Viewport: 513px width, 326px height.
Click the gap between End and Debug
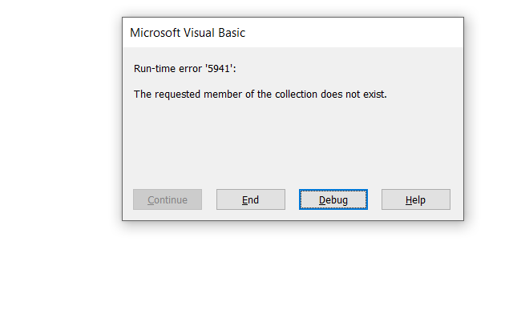pos(292,199)
